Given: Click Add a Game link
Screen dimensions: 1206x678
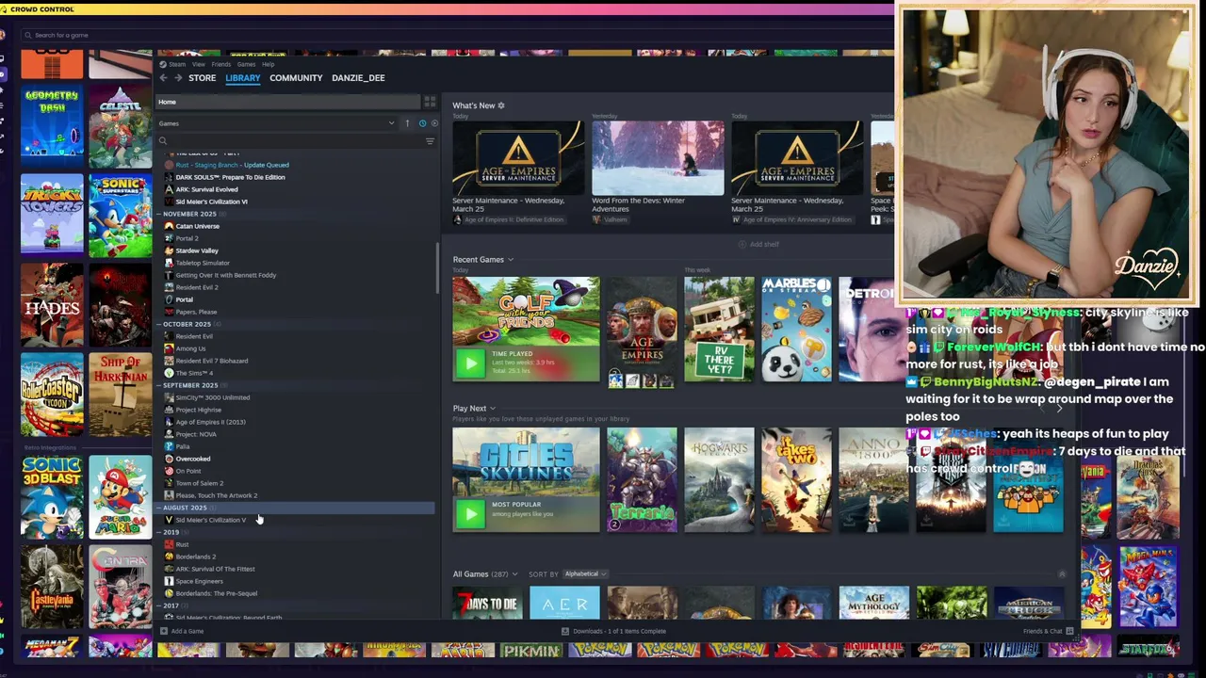Looking at the screenshot, I should [x=187, y=631].
